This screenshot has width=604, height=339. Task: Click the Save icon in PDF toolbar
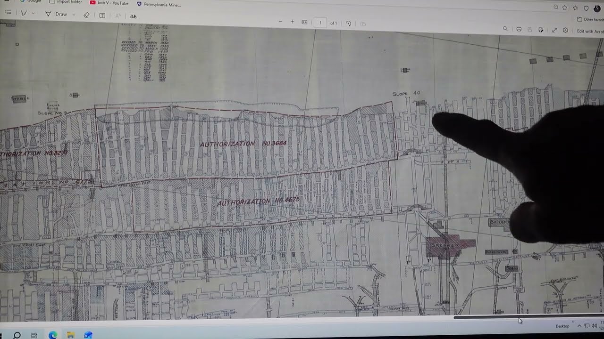(530, 30)
